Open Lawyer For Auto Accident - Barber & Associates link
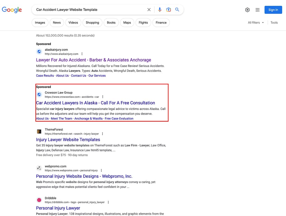Image resolution: width=286 pixels, height=216 pixels. pos(94,60)
